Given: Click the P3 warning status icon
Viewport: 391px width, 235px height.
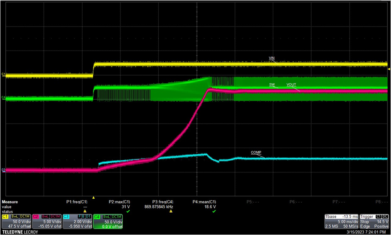Looking at the screenshot, I should 171,211.
